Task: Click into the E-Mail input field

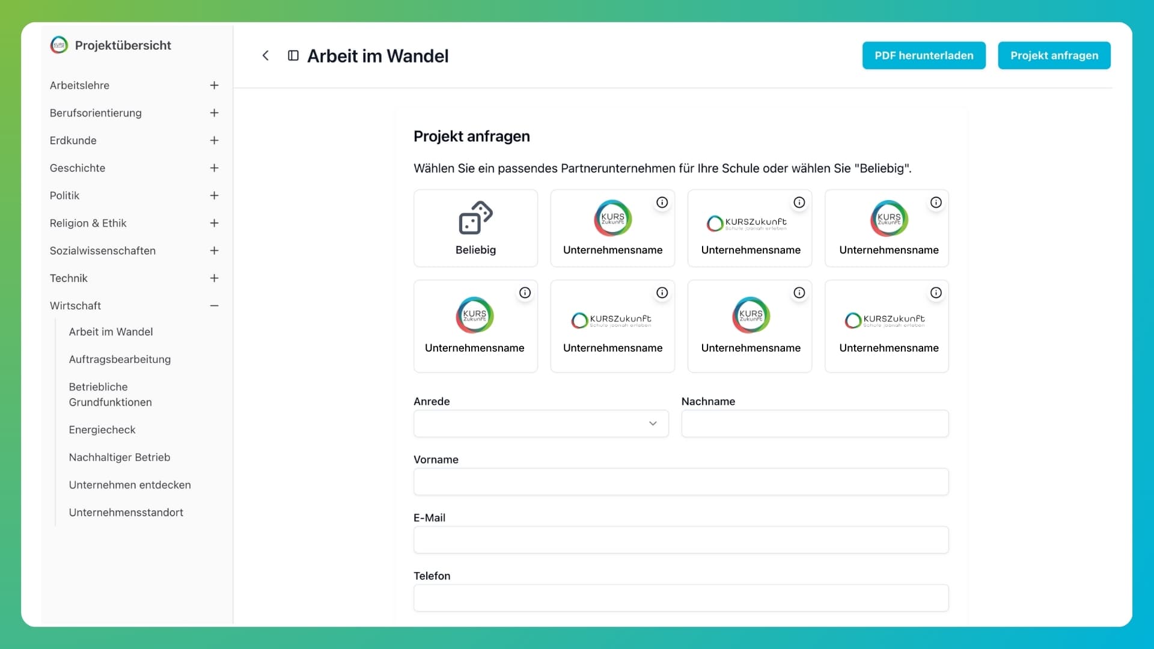Action: coord(680,540)
